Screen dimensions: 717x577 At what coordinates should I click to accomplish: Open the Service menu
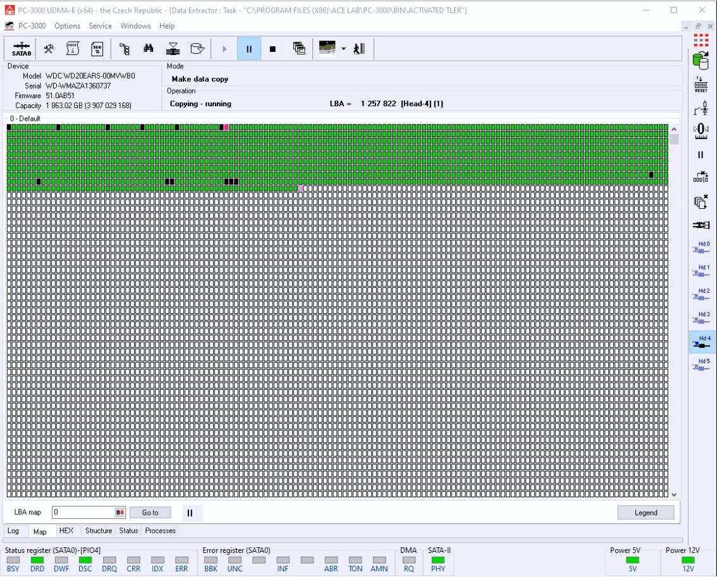click(x=100, y=26)
